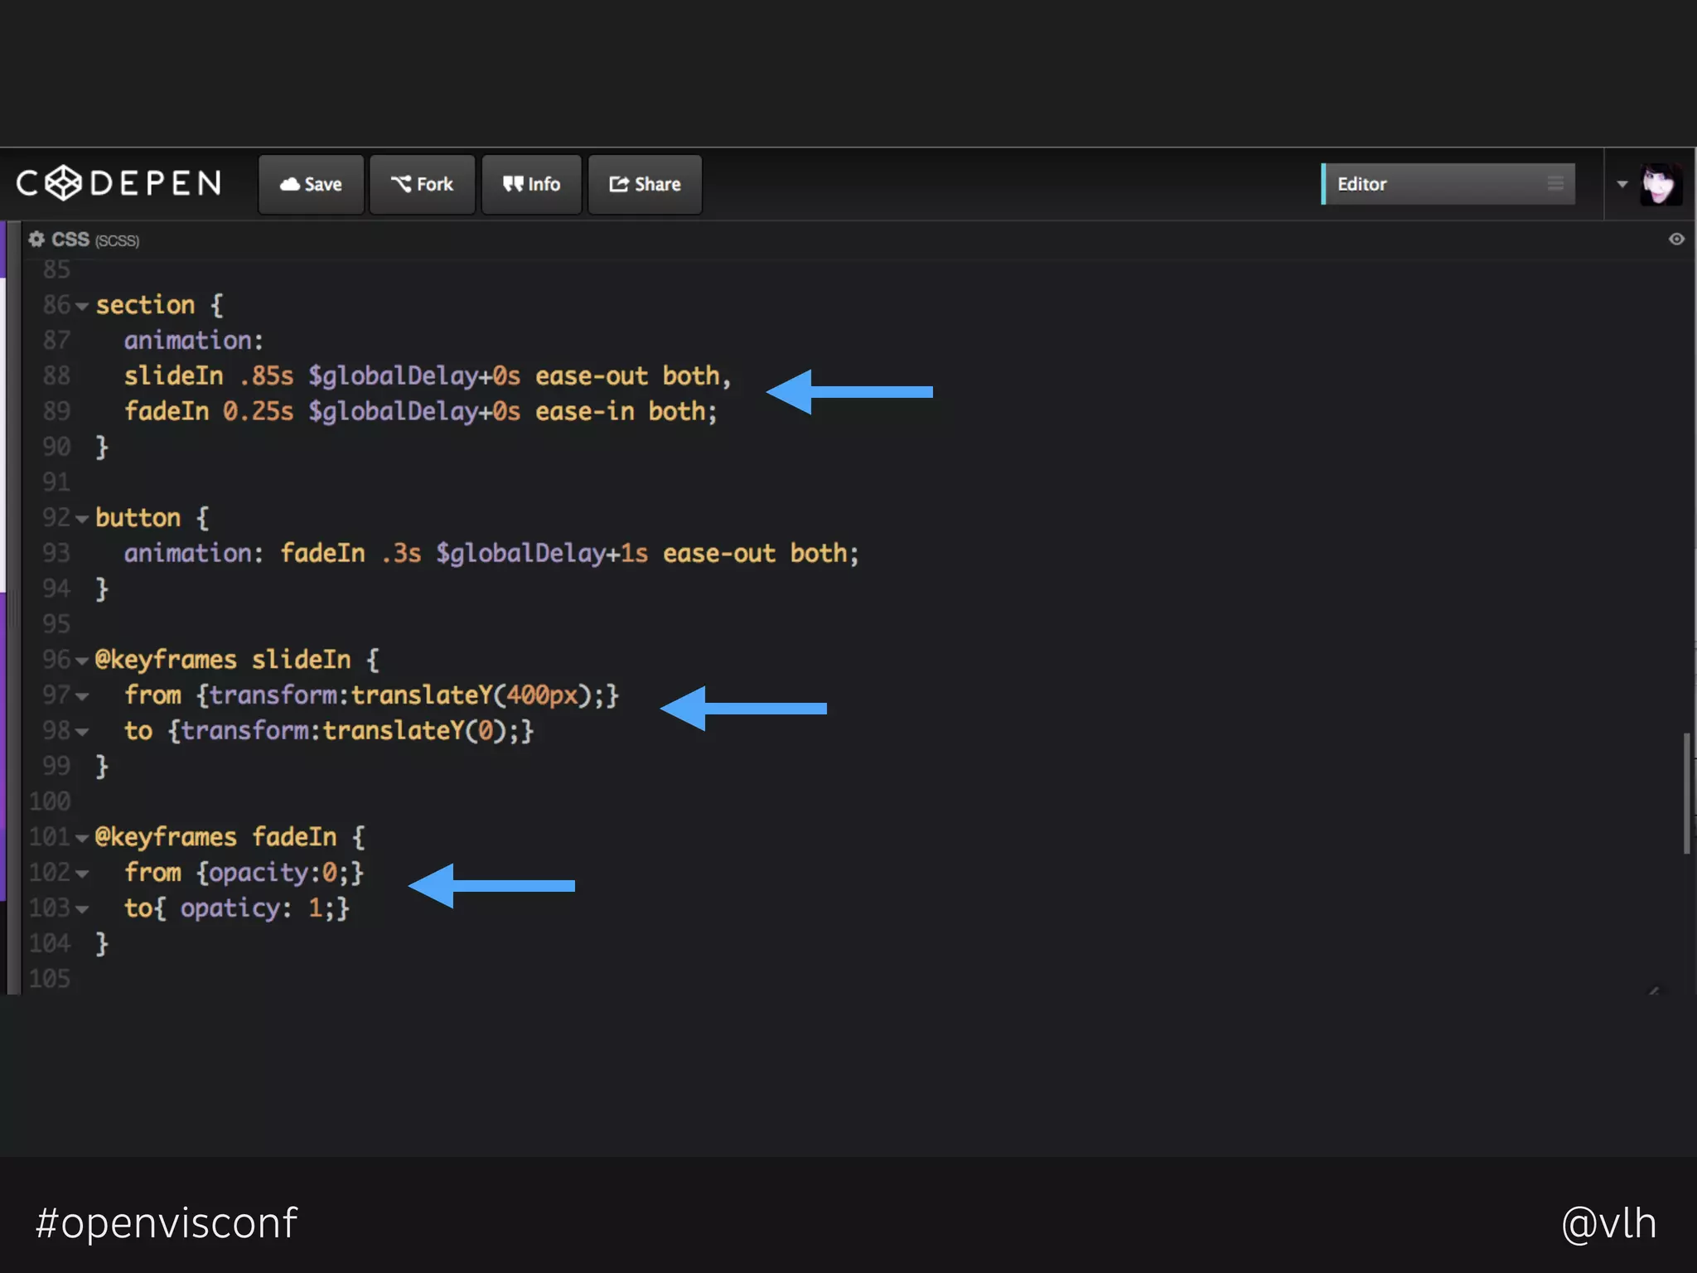This screenshot has height=1273, width=1697.
Task: Click the Editor hamburger lines icon
Action: (x=1555, y=183)
